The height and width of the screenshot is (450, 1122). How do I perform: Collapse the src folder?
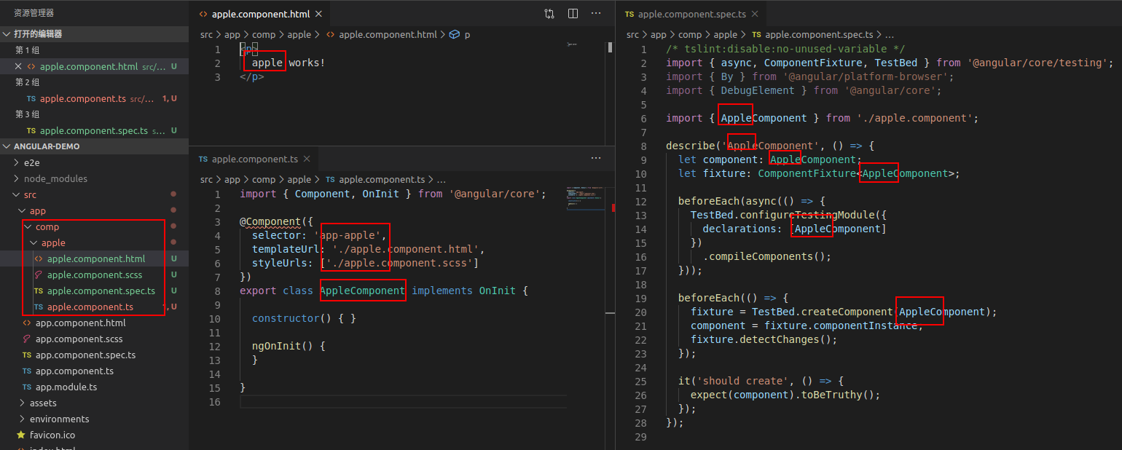pyautogui.click(x=94, y=194)
